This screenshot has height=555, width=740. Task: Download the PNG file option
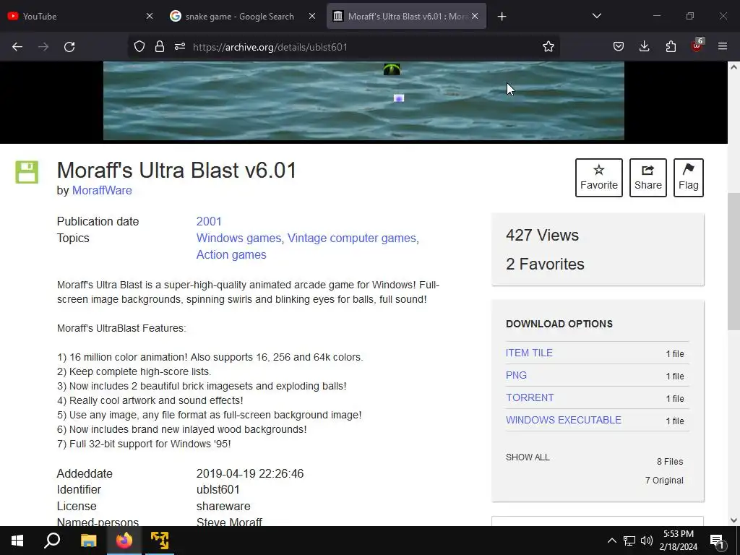tap(516, 375)
